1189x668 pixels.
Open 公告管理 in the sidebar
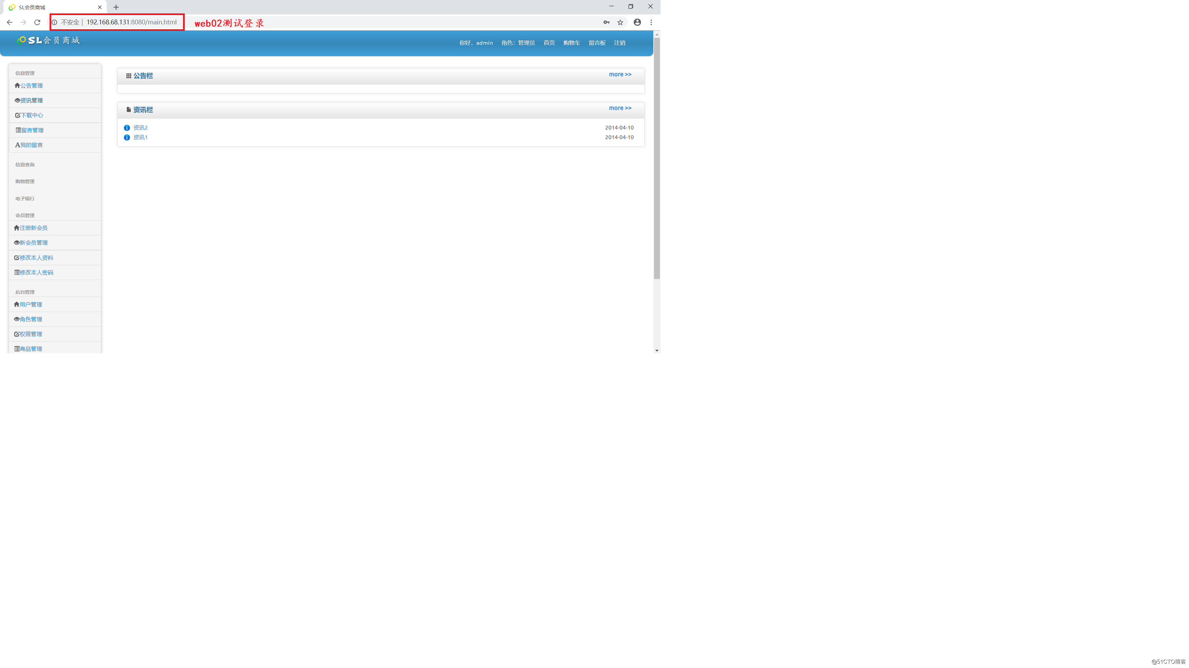(55, 86)
